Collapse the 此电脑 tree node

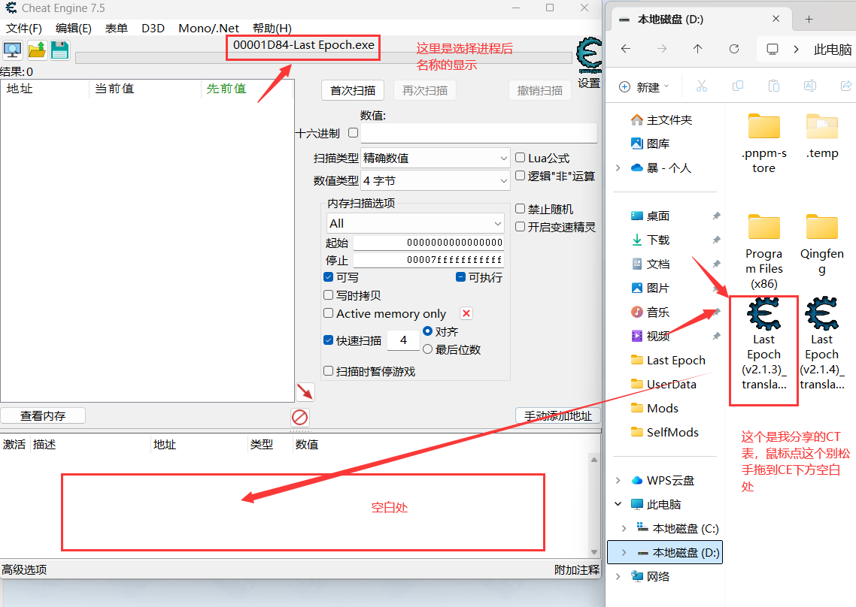[x=618, y=505]
